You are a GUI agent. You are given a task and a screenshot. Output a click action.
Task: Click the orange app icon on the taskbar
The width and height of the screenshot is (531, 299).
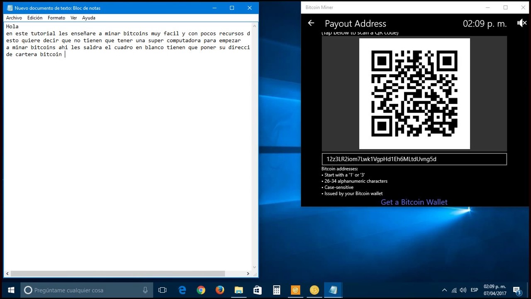click(x=295, y=290)
